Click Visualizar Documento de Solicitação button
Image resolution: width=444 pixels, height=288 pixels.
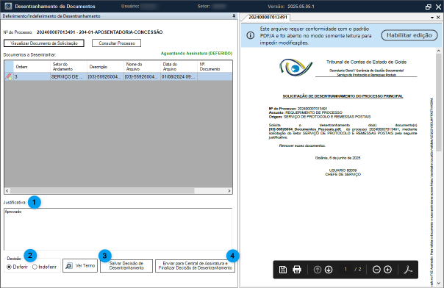pyautogui.click(x=44, y=43)
